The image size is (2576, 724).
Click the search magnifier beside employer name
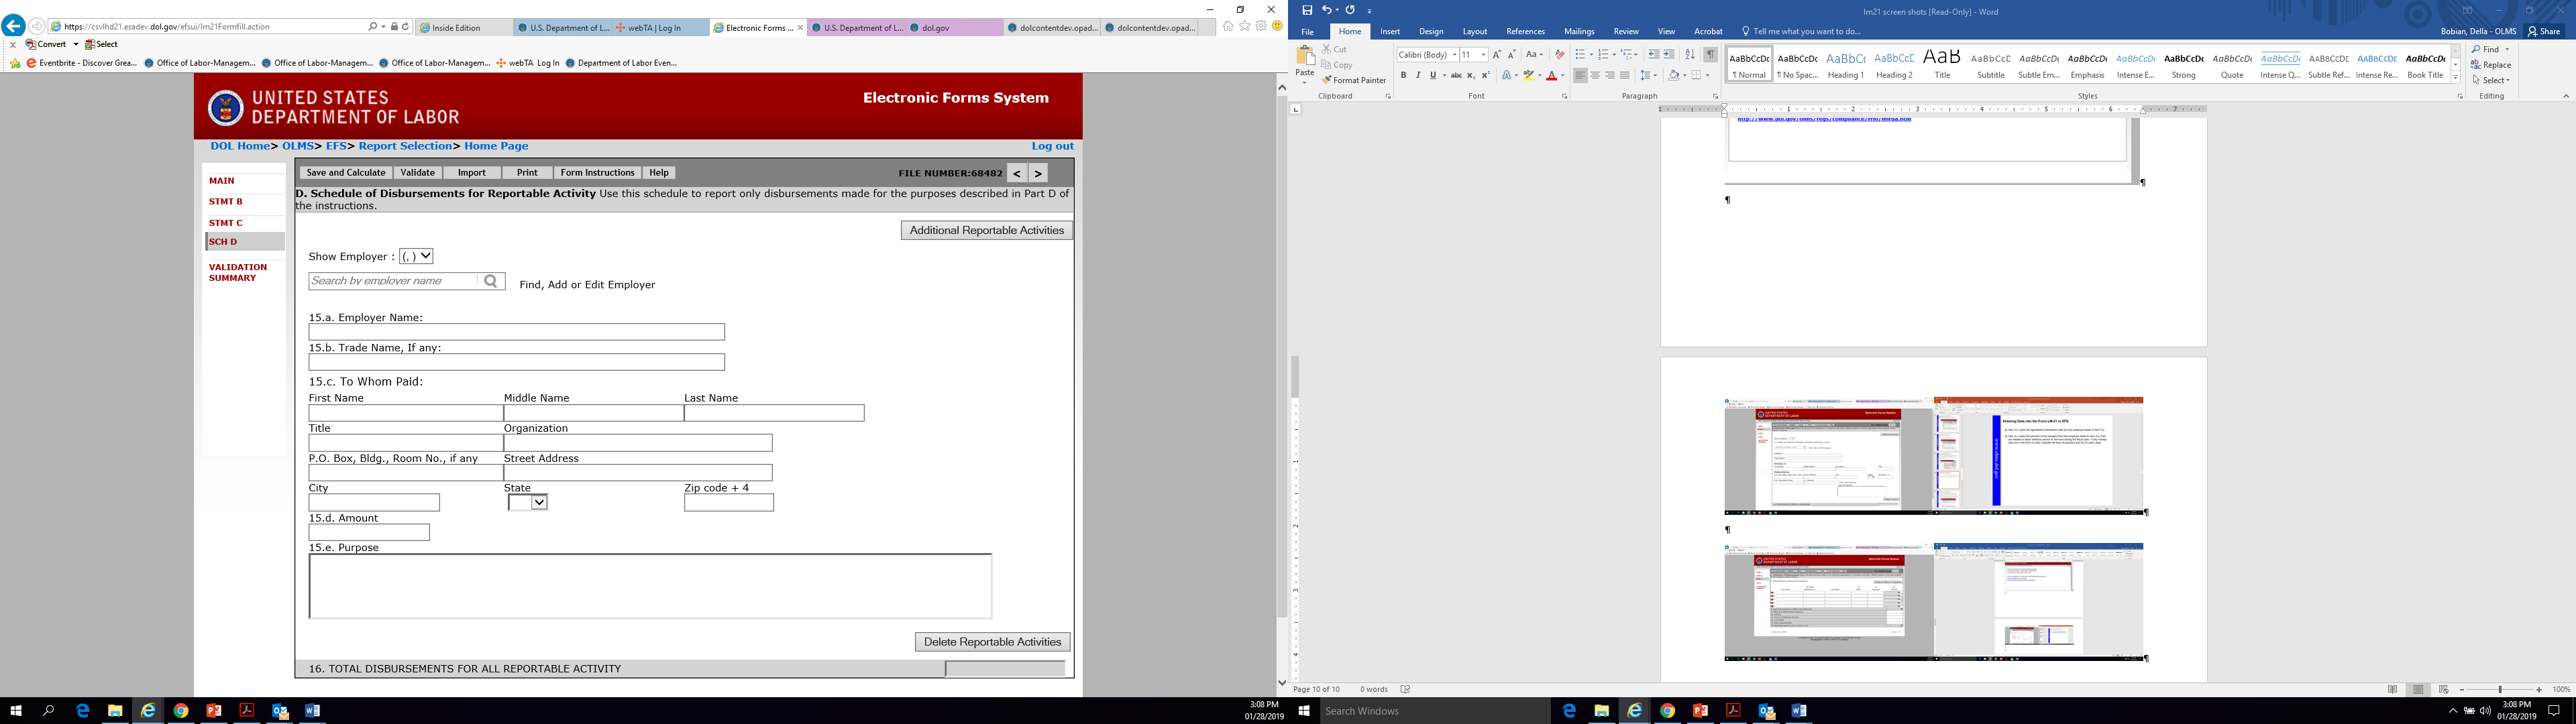tap(491, 282)
